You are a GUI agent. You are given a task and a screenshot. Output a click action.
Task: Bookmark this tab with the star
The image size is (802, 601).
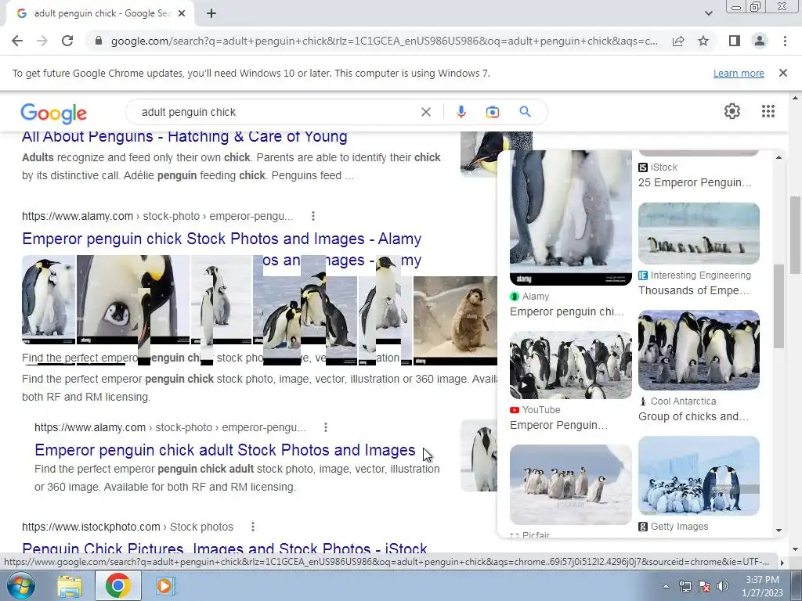coord(703,41)
